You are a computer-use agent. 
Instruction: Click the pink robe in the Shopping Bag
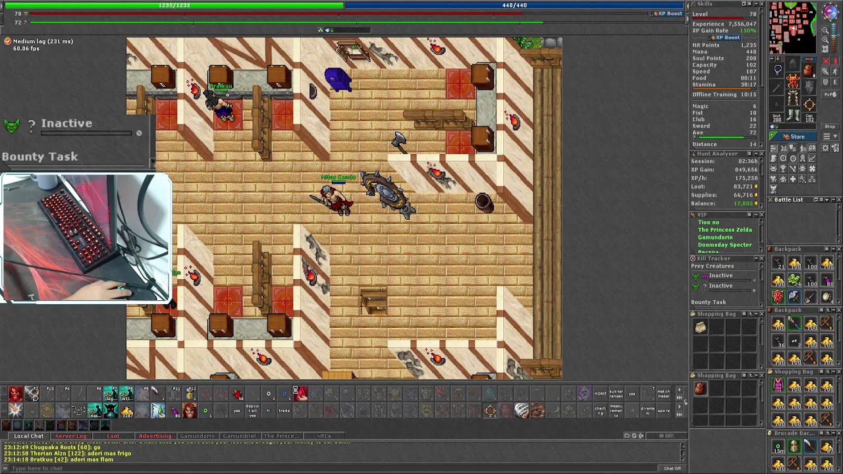[778, 385]
